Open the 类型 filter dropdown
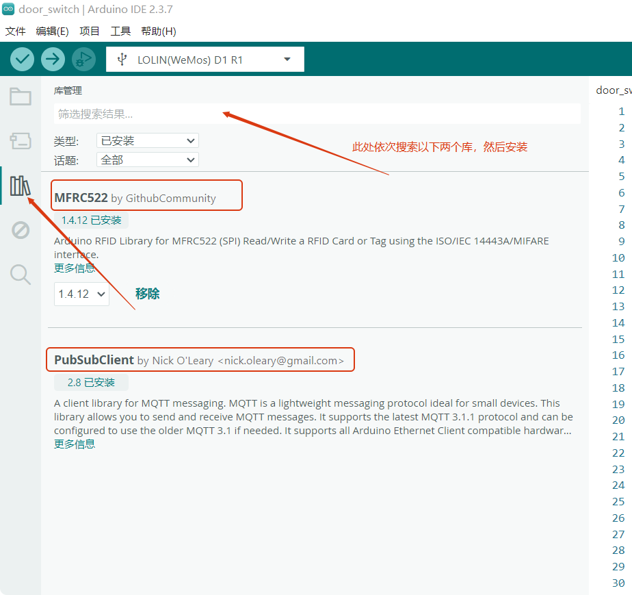Viewport: 632px width, 595px height. (147, 140)
